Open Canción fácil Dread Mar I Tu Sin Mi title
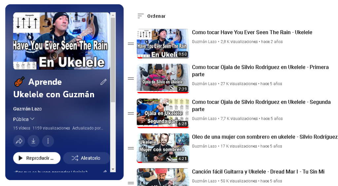 pos(258,172)
